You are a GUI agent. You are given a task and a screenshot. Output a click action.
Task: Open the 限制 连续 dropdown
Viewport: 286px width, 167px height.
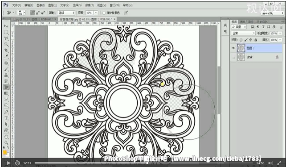pyautogui.click(x=66, y=13)
